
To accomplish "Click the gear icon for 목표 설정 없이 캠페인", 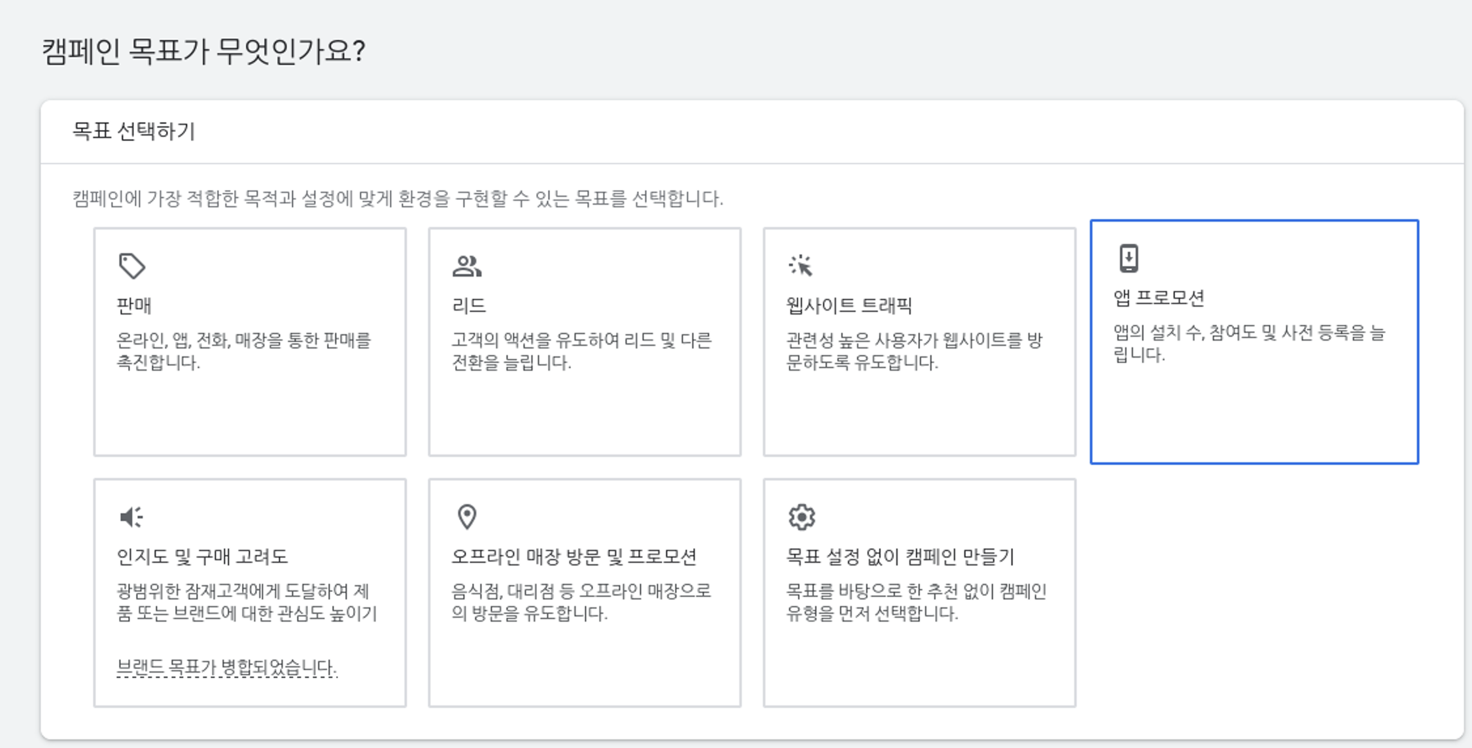I will click(801, 517).
